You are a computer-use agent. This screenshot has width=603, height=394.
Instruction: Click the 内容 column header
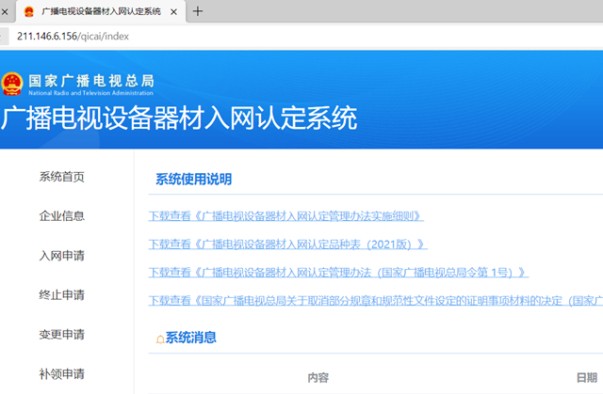(318, 377)
